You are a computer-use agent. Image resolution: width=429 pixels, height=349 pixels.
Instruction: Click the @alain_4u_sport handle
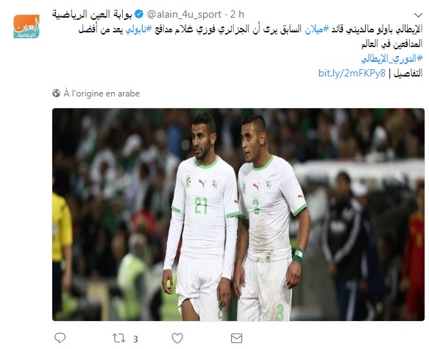click(184, 14)
